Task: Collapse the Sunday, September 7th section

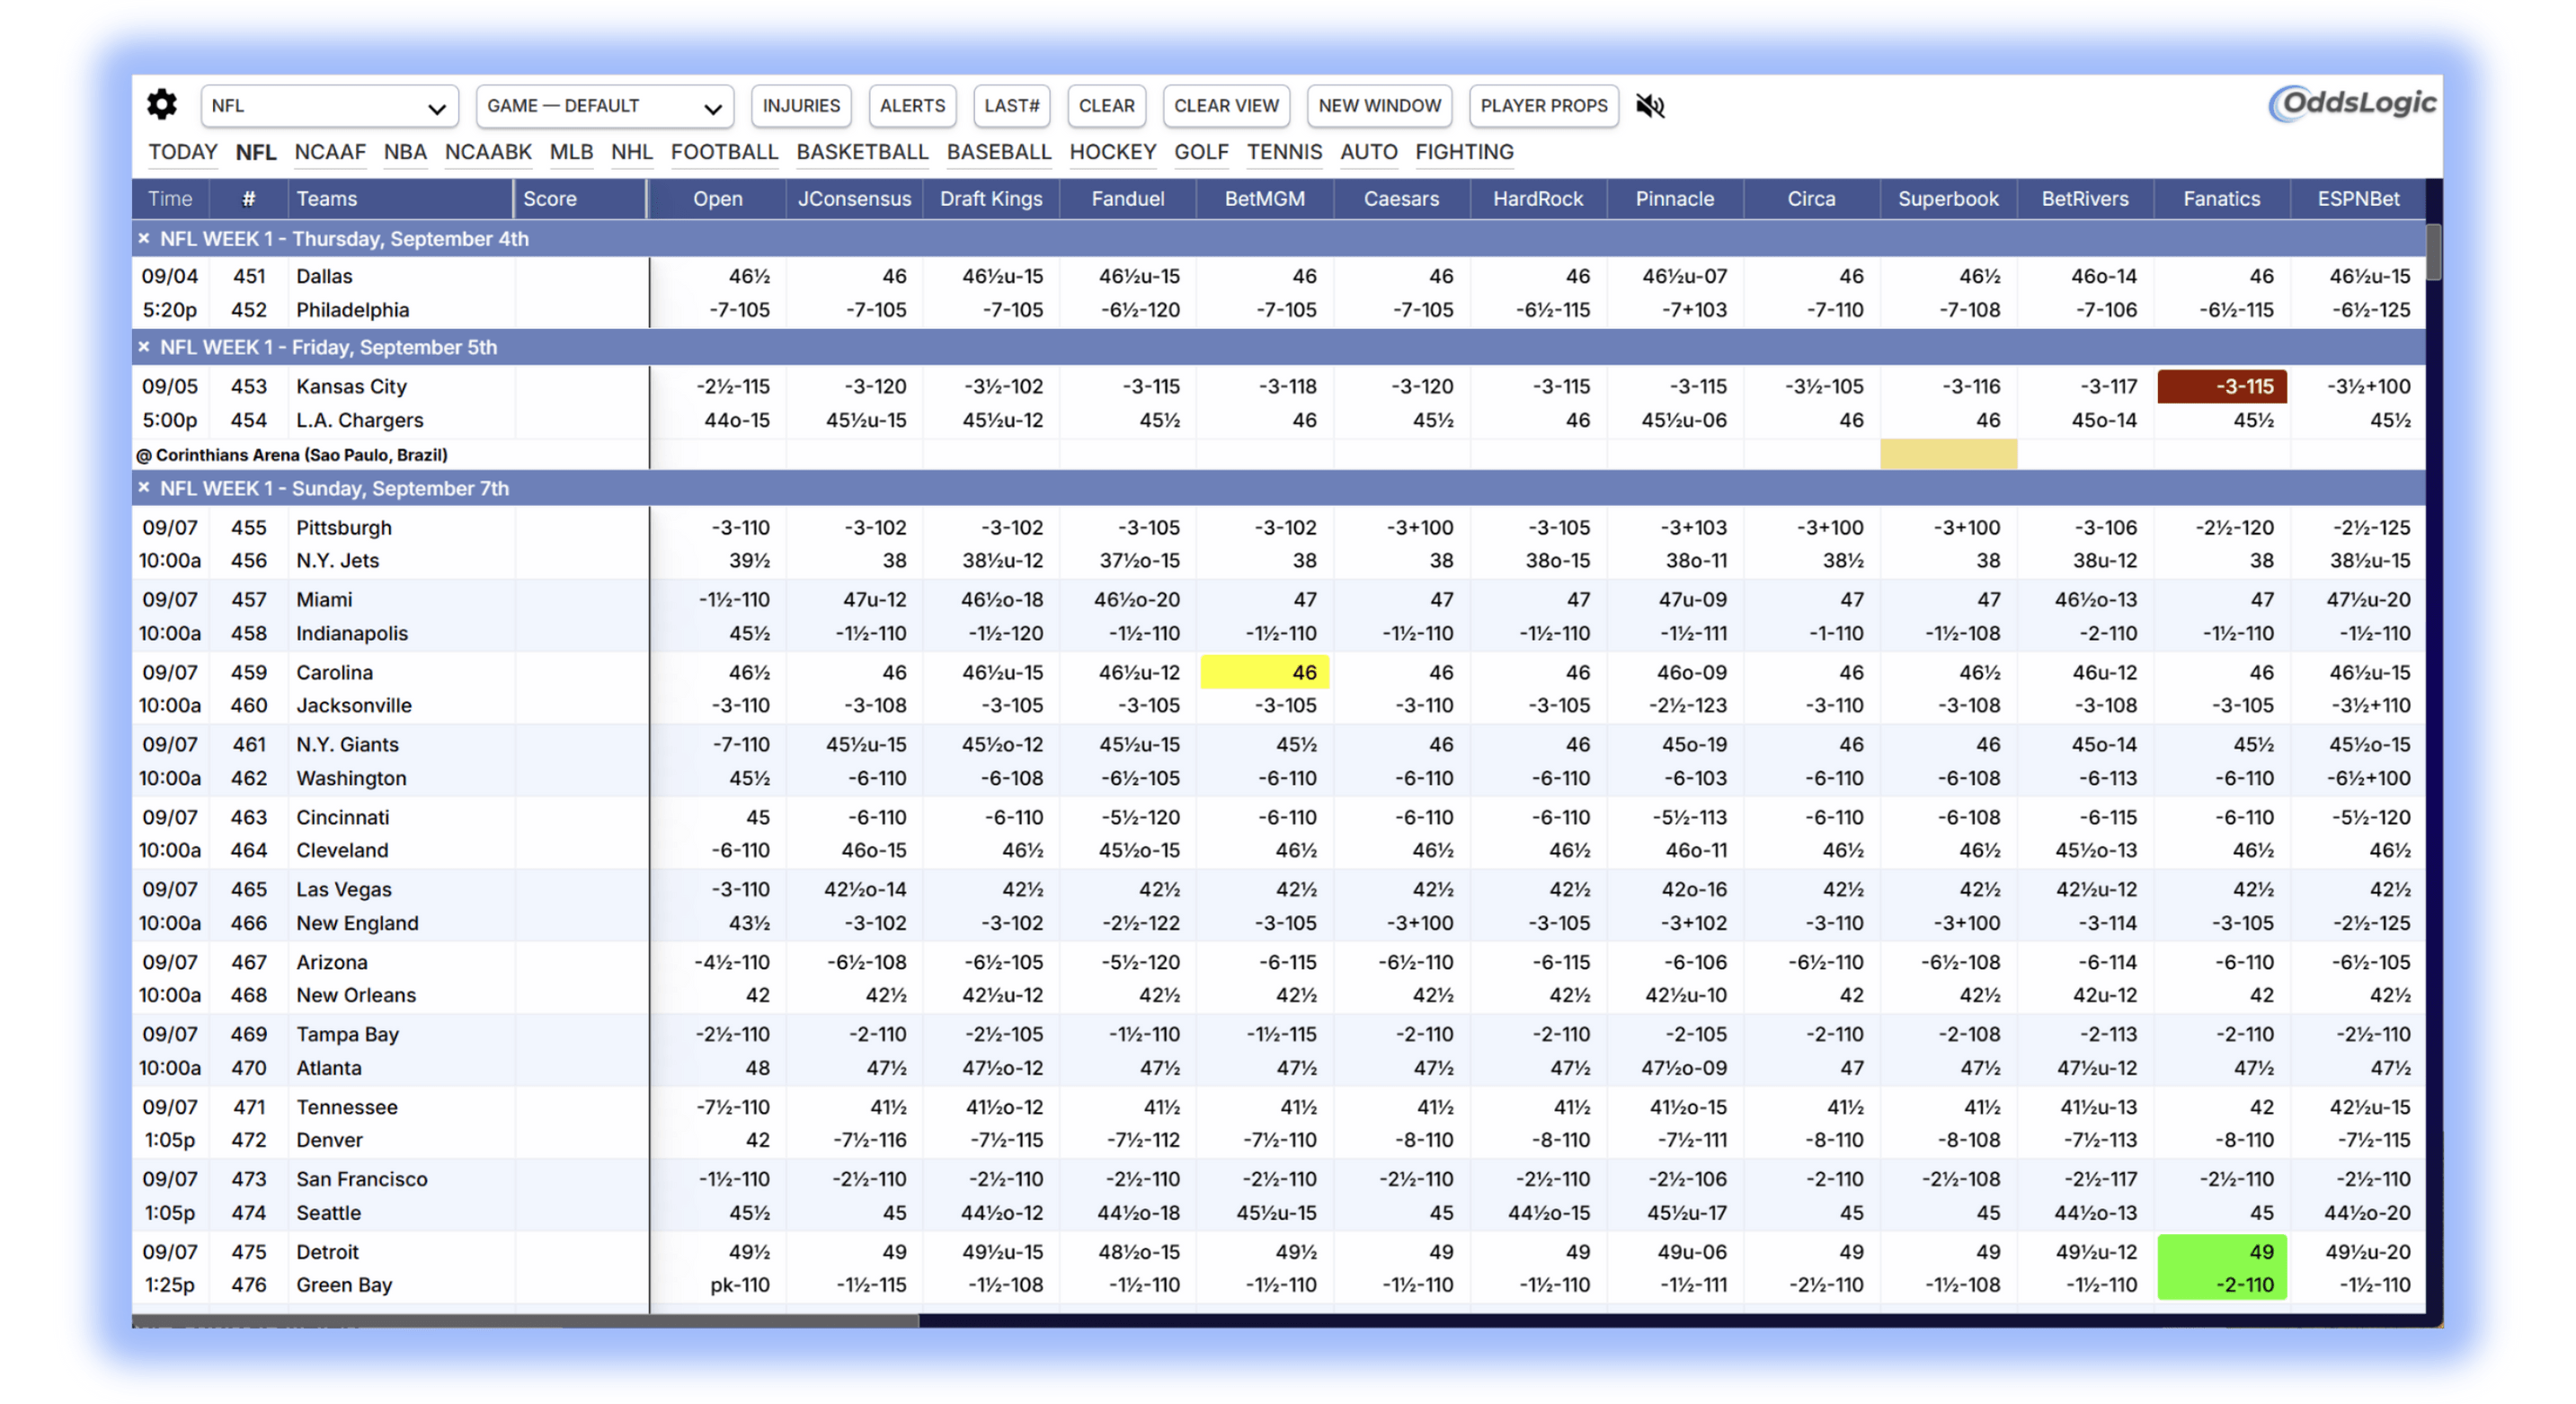Action: coord(144,488)
